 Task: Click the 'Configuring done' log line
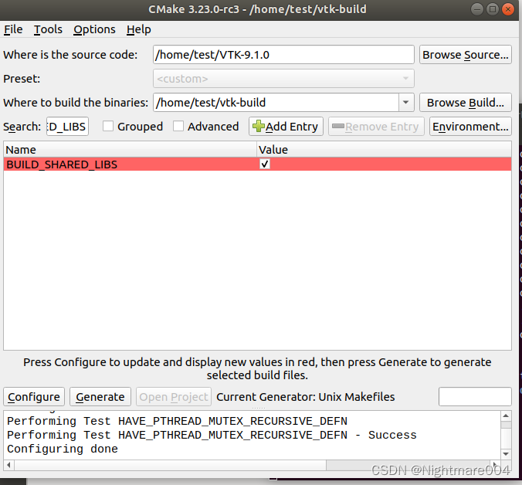(63, 449)
